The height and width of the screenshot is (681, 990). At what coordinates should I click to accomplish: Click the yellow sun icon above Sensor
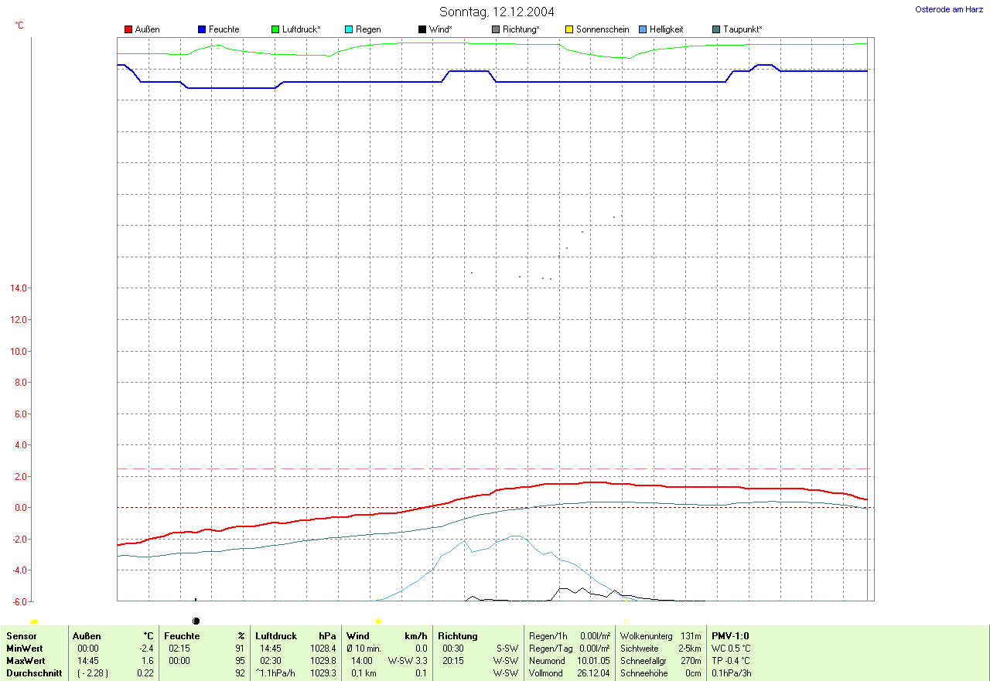(34, 622)
